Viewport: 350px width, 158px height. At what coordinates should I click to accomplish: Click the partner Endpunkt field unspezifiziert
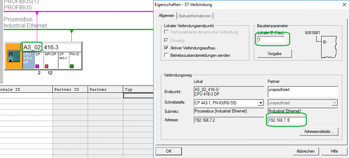click(x=303, y=92)
